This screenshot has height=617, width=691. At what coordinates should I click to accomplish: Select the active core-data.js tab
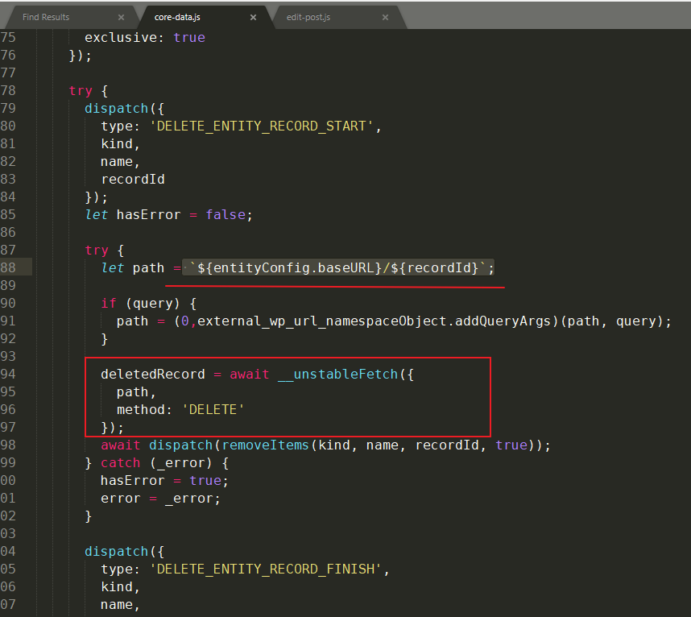177,17
